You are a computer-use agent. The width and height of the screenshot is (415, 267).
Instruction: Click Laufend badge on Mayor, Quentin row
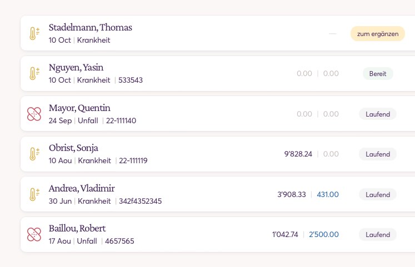pos(378,114)
